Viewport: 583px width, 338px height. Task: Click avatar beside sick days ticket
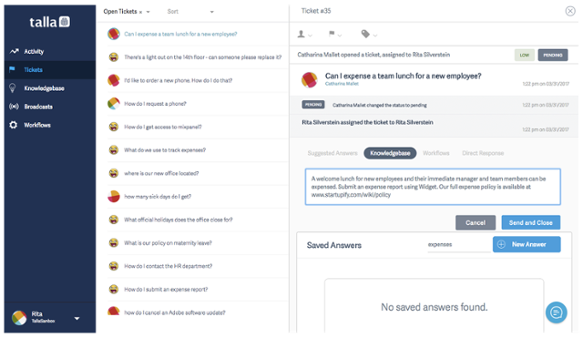pyautogui.click(x=113, y=196)
